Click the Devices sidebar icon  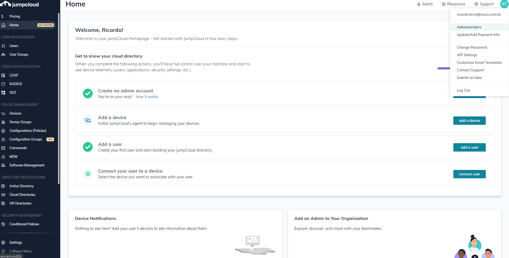(x=3, y=113)
